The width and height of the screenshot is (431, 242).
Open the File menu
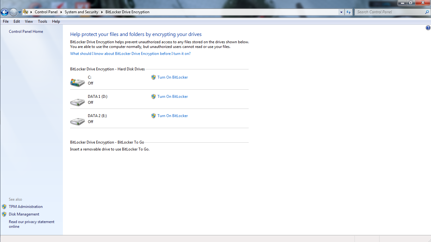(6, 21)
